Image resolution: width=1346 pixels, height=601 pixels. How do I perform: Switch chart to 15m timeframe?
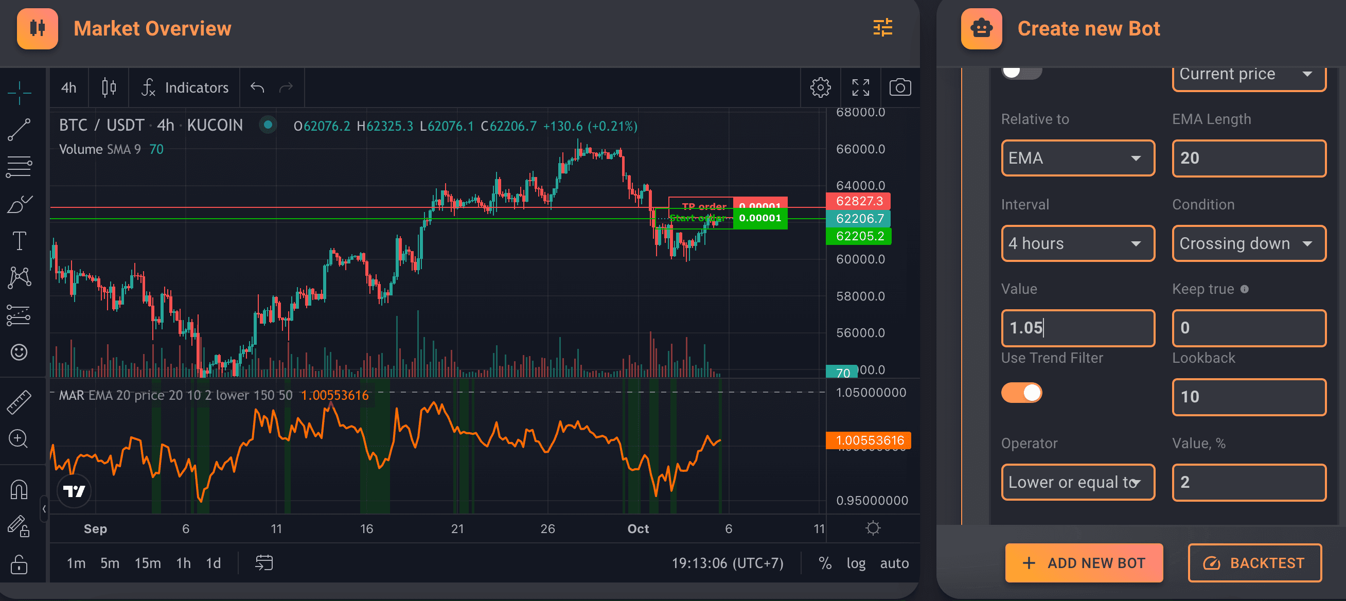pyautogui.click(x=147, y=563)
